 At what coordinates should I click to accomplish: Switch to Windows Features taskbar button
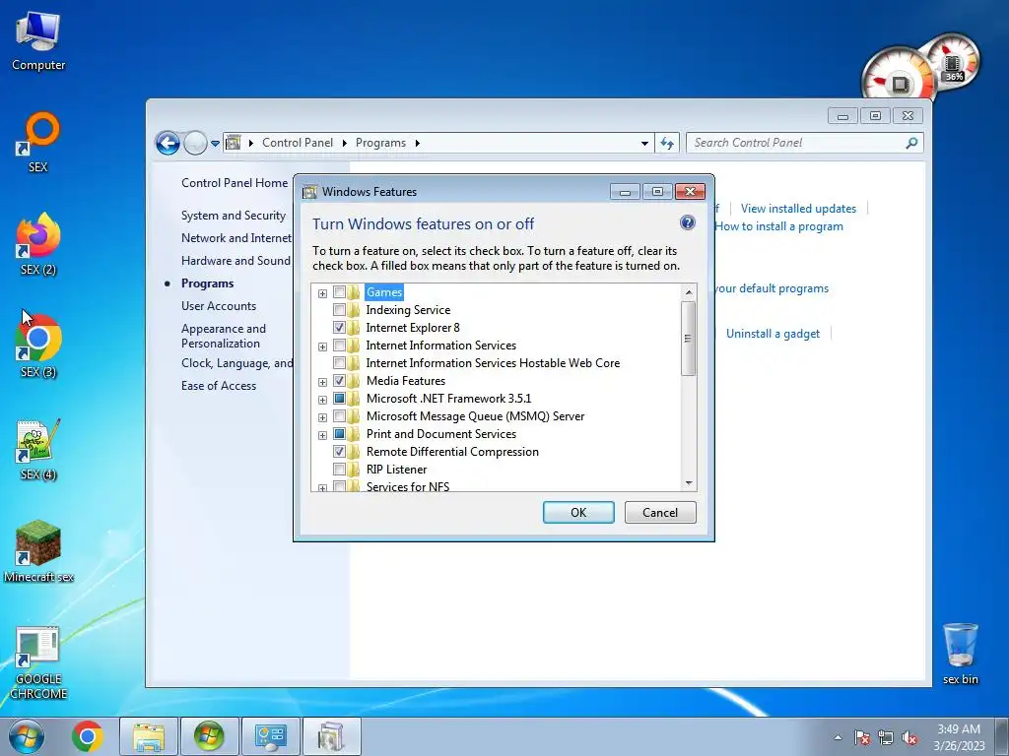331,736
